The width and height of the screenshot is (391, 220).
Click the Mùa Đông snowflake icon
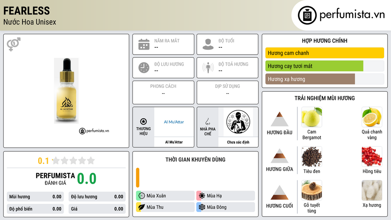coord(202,207)
